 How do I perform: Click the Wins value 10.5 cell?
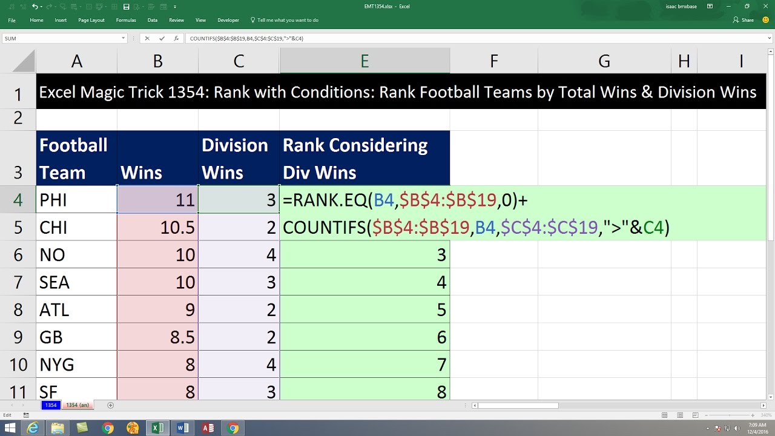click(157, 227)
